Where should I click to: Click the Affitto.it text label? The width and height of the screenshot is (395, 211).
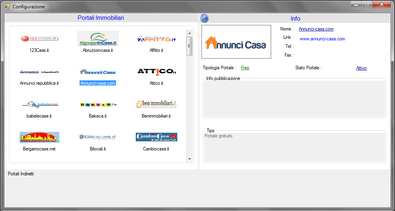pyautogui.click(x=156, y=50)
